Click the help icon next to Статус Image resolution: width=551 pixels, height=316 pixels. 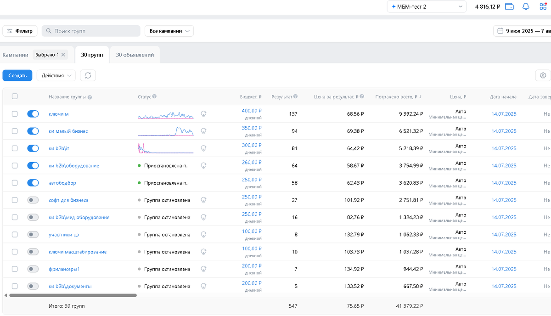point(154,96)
